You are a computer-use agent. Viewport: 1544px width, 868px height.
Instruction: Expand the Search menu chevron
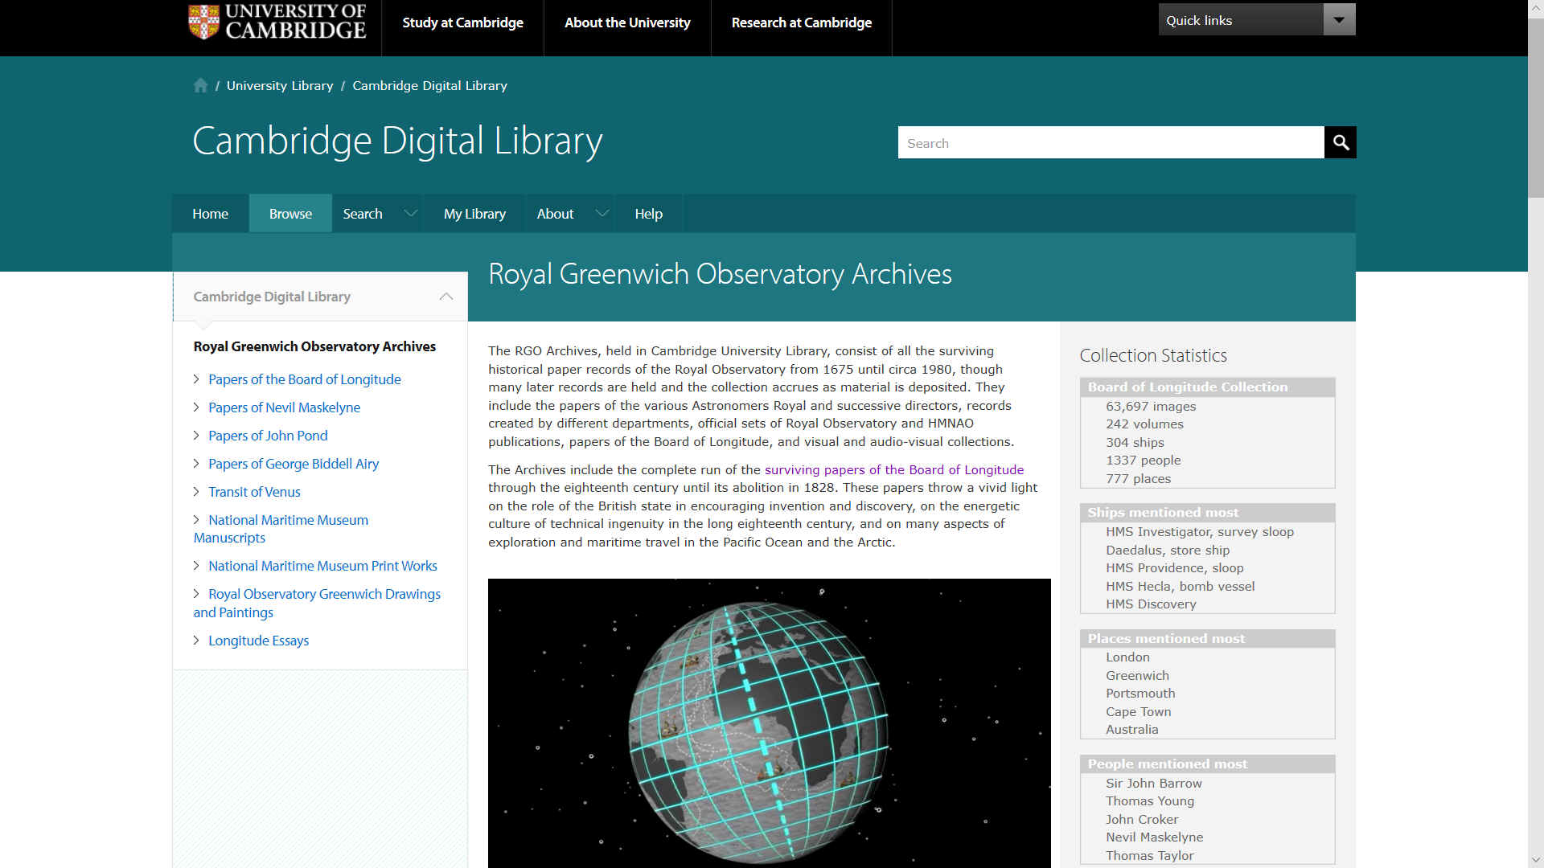click(411, 213)
